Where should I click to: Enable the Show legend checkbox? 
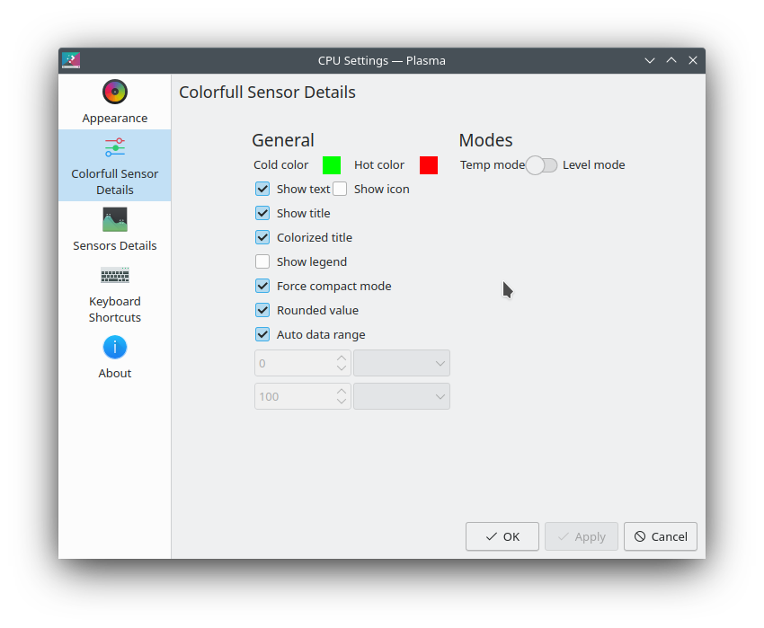[262, 261]
